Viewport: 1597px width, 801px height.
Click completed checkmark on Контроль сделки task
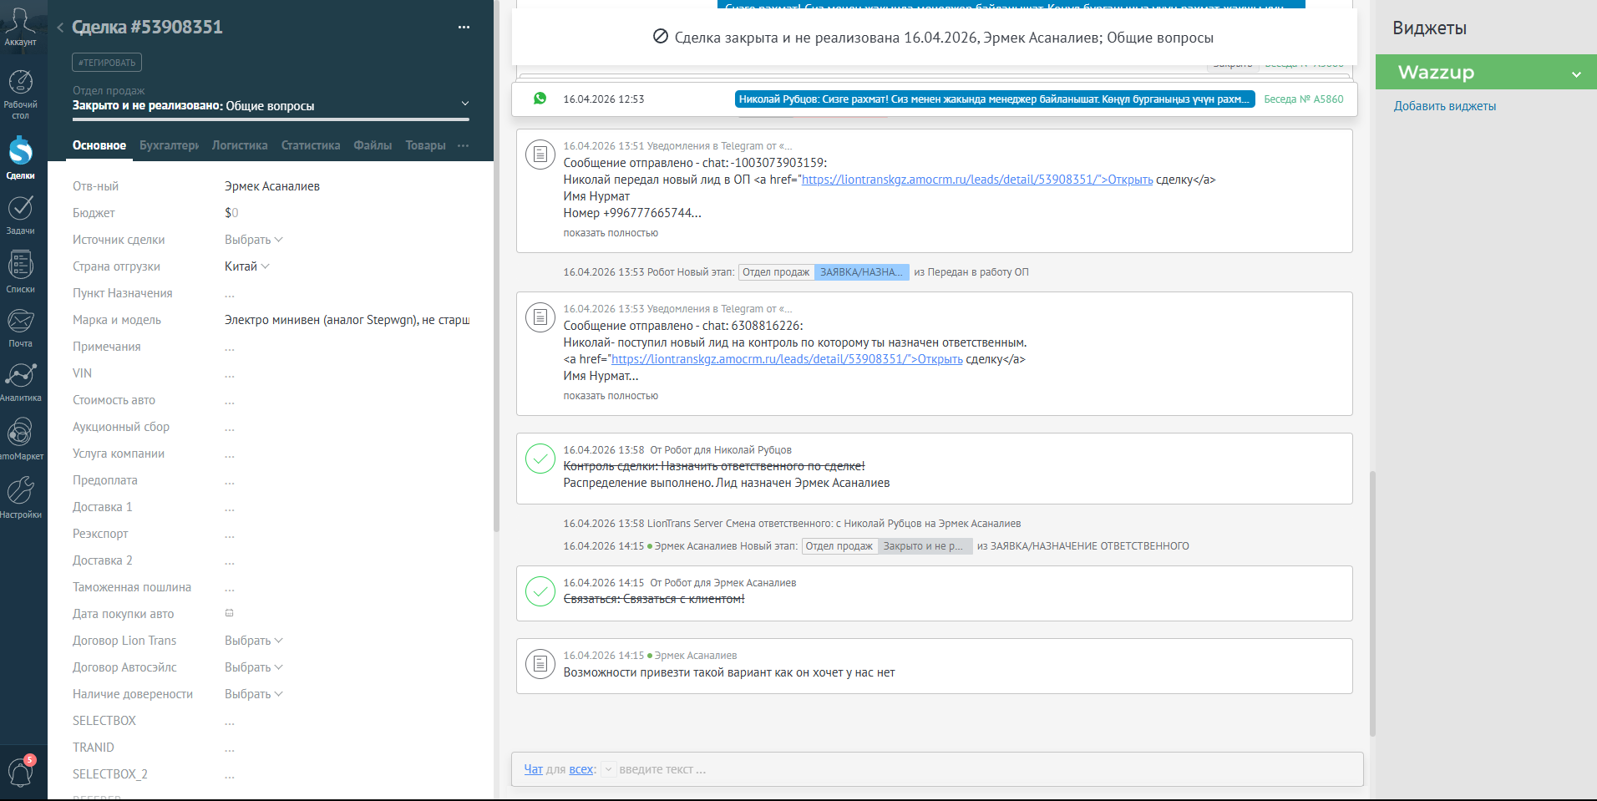point(540,459)
